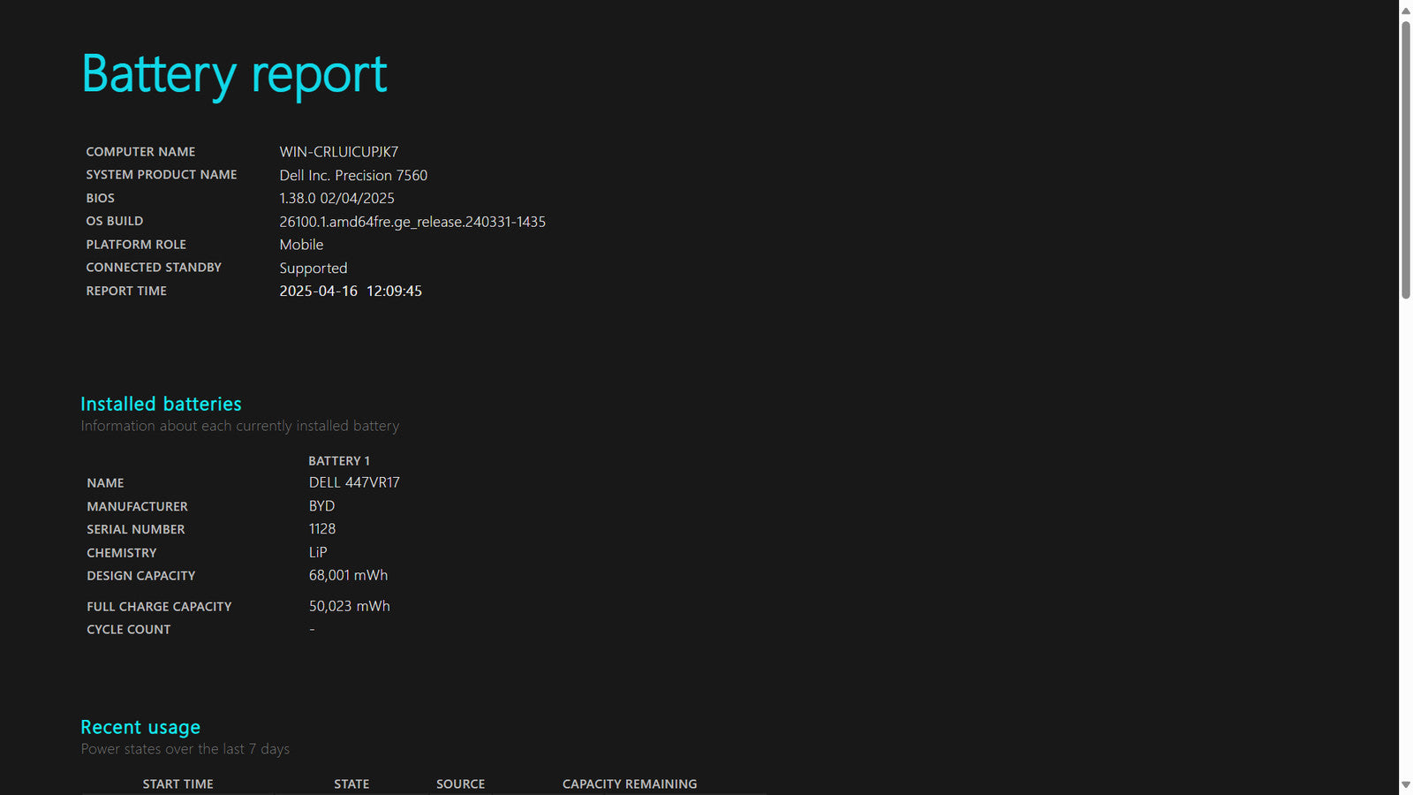Image resolution: width=1413 pixels, height=795 pixels.
Task: Click the Battery report heading
Action: (x=234, y=74)
